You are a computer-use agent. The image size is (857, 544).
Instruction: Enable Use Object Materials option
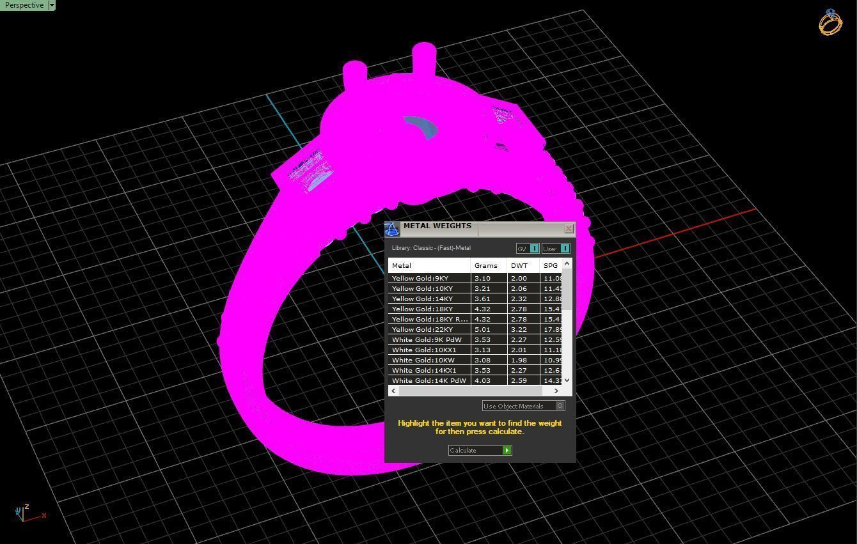click(524, 406)
